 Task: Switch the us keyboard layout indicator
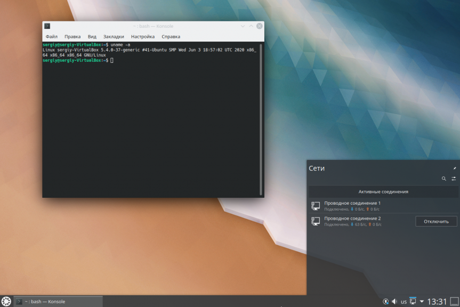[403, 302]
